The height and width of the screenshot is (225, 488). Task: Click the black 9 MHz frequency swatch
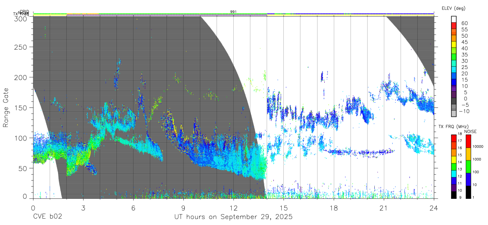(454, 194)
